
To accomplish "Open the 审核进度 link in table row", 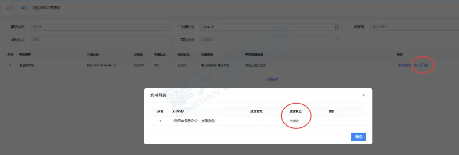I will 405,65.
